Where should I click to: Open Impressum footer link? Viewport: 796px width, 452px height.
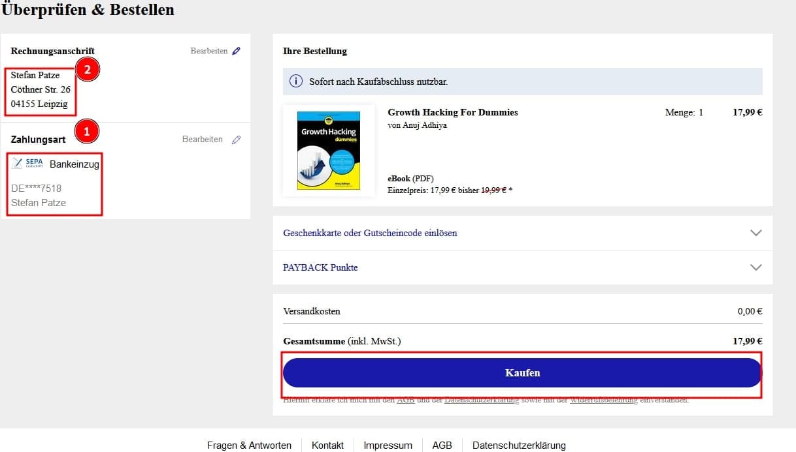388,445
